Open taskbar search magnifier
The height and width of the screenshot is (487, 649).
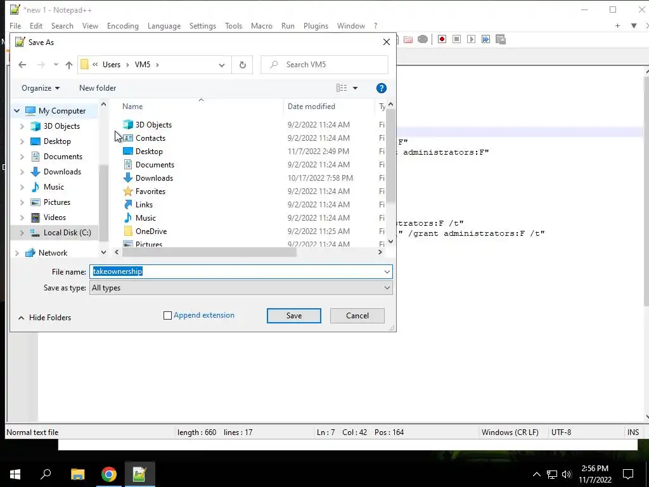(x=46, y=474)
